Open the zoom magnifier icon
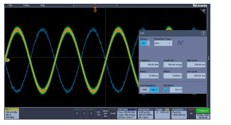 [x=203, y=11]
